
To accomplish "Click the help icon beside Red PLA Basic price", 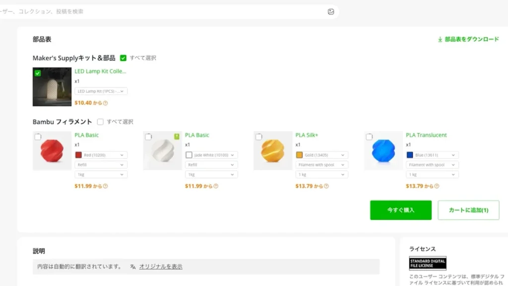I will point(105,186).
